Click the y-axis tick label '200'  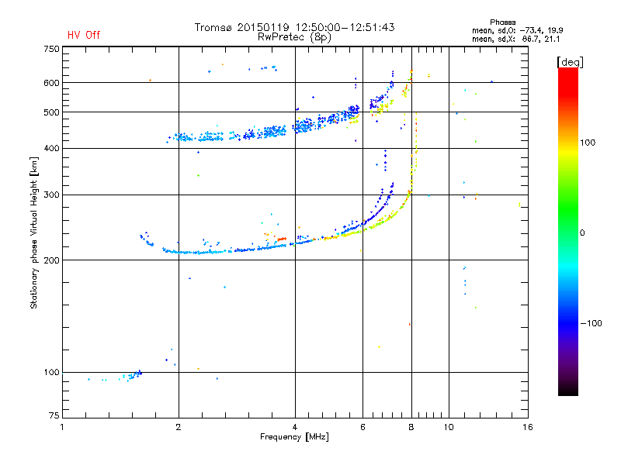click(51, 260)
